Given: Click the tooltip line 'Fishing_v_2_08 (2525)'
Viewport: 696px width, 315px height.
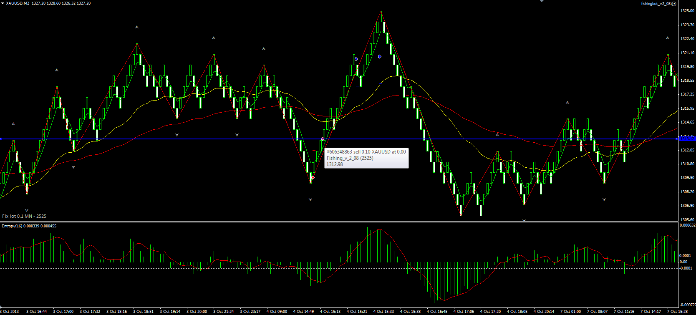Looking at the screenshot, I should click(x=350, y=158).
